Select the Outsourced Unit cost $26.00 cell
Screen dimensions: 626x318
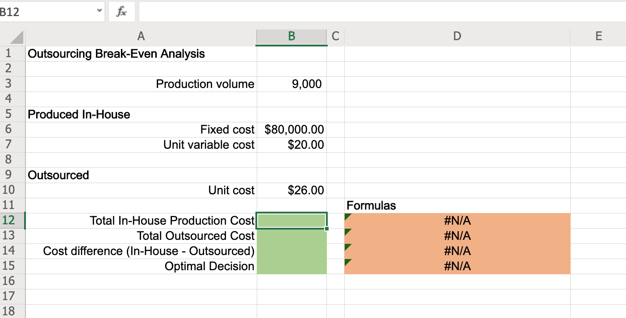(x=291, y=190)
